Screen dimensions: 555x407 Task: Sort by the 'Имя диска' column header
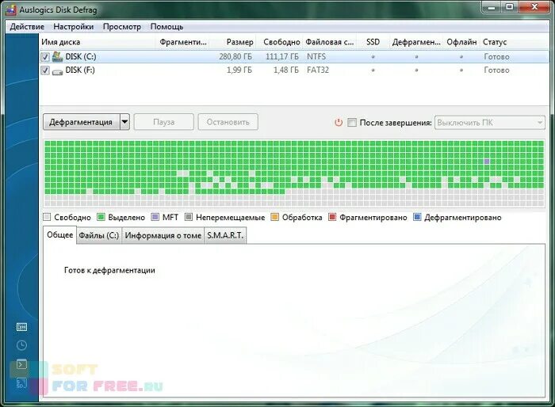pyautogui.click(x=98, y=42)
